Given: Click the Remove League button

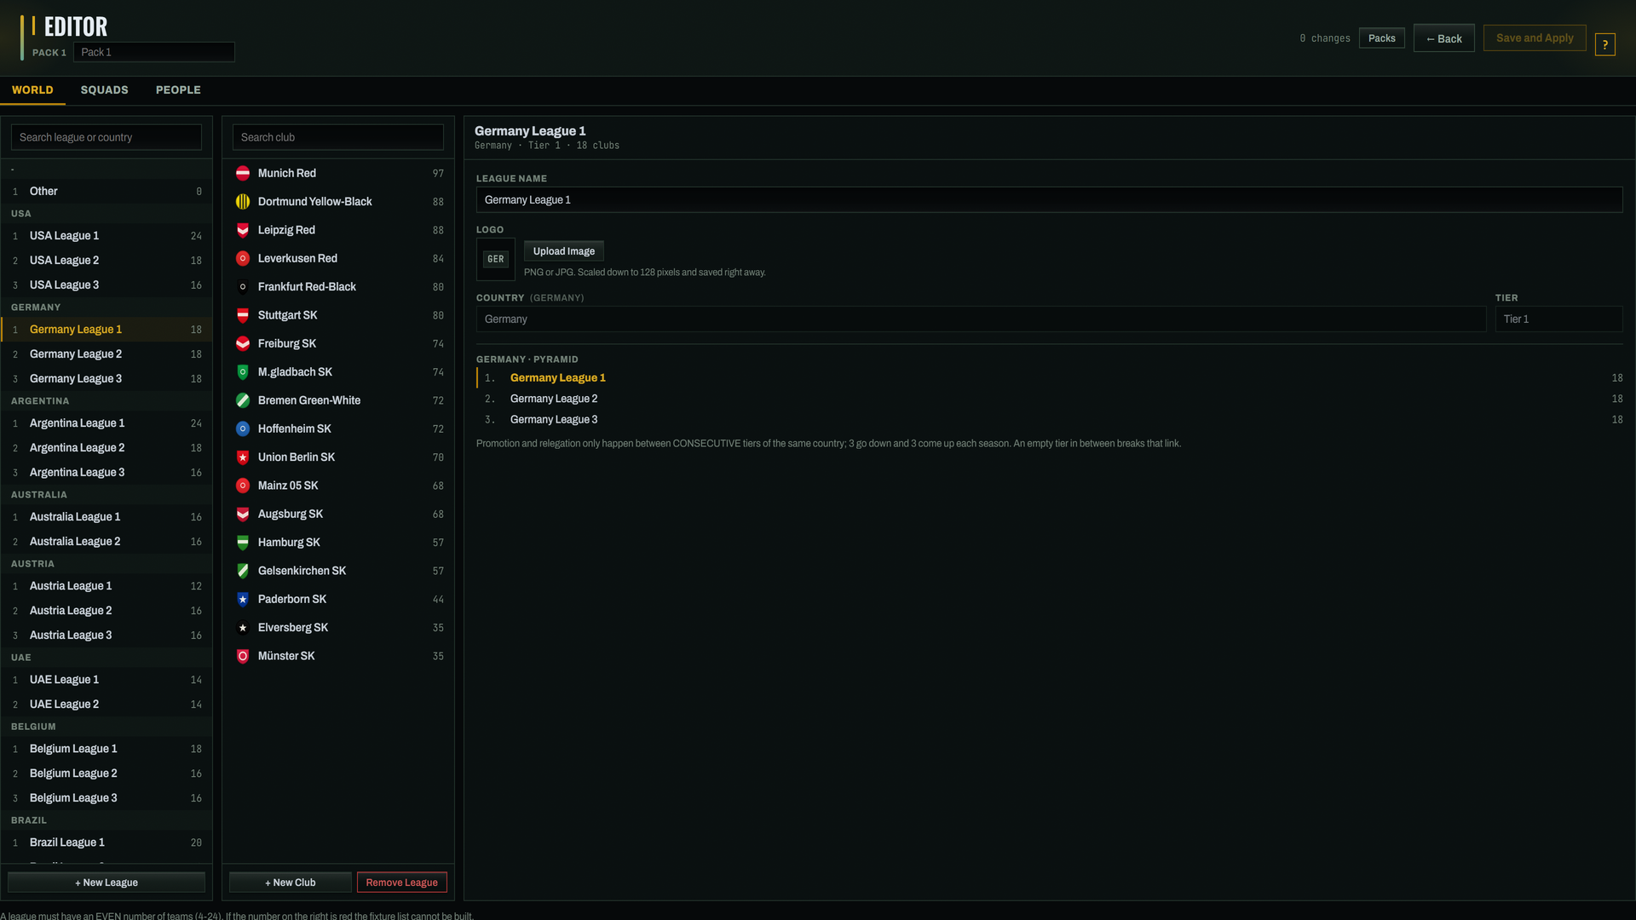Looking at the screenshot, I should pyautogui.click(x=402, y=883).
